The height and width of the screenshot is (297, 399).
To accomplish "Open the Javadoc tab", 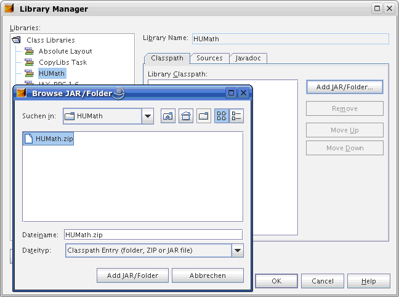I will [x=248, y=59].
